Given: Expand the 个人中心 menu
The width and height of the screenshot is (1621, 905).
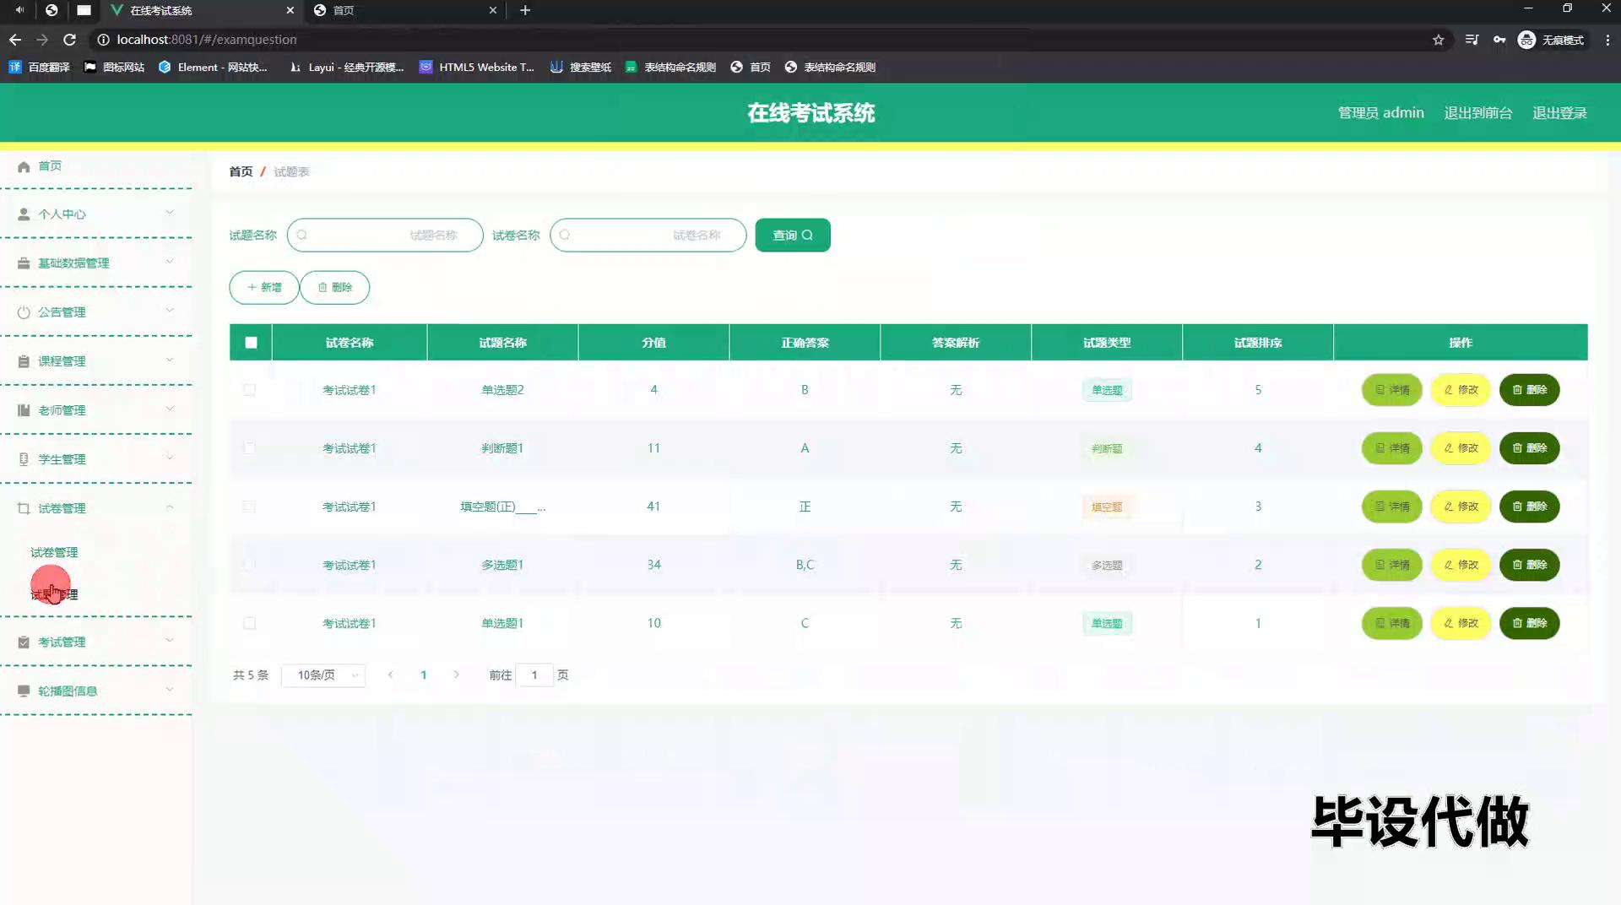Looking at the screenshot, I should click(95, 214).
